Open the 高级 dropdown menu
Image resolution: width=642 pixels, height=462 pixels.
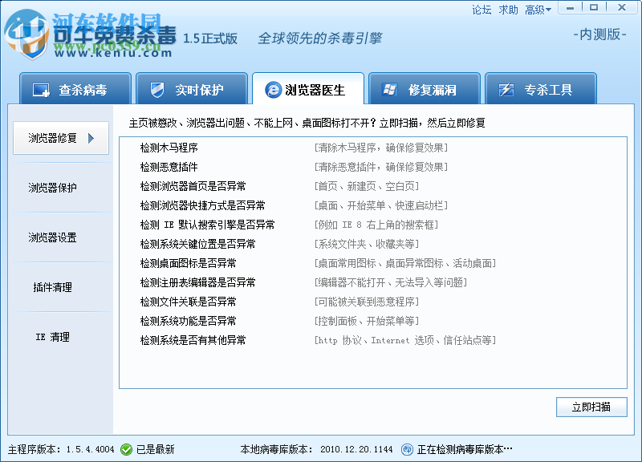[536, 10]
